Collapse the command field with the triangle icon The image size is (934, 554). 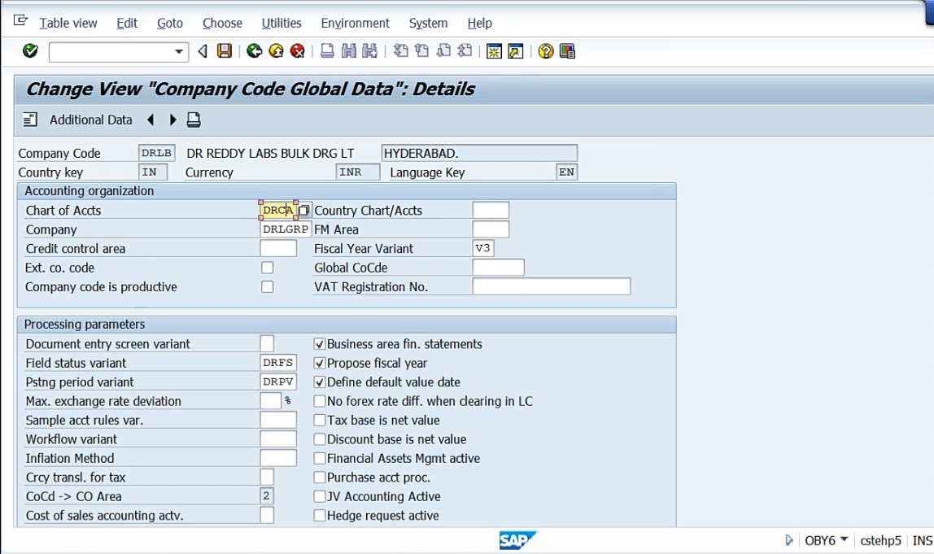[x=203, y=51]
